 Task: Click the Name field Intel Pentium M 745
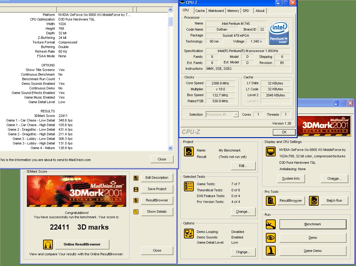pyautogui.click(x=236, y=24)
